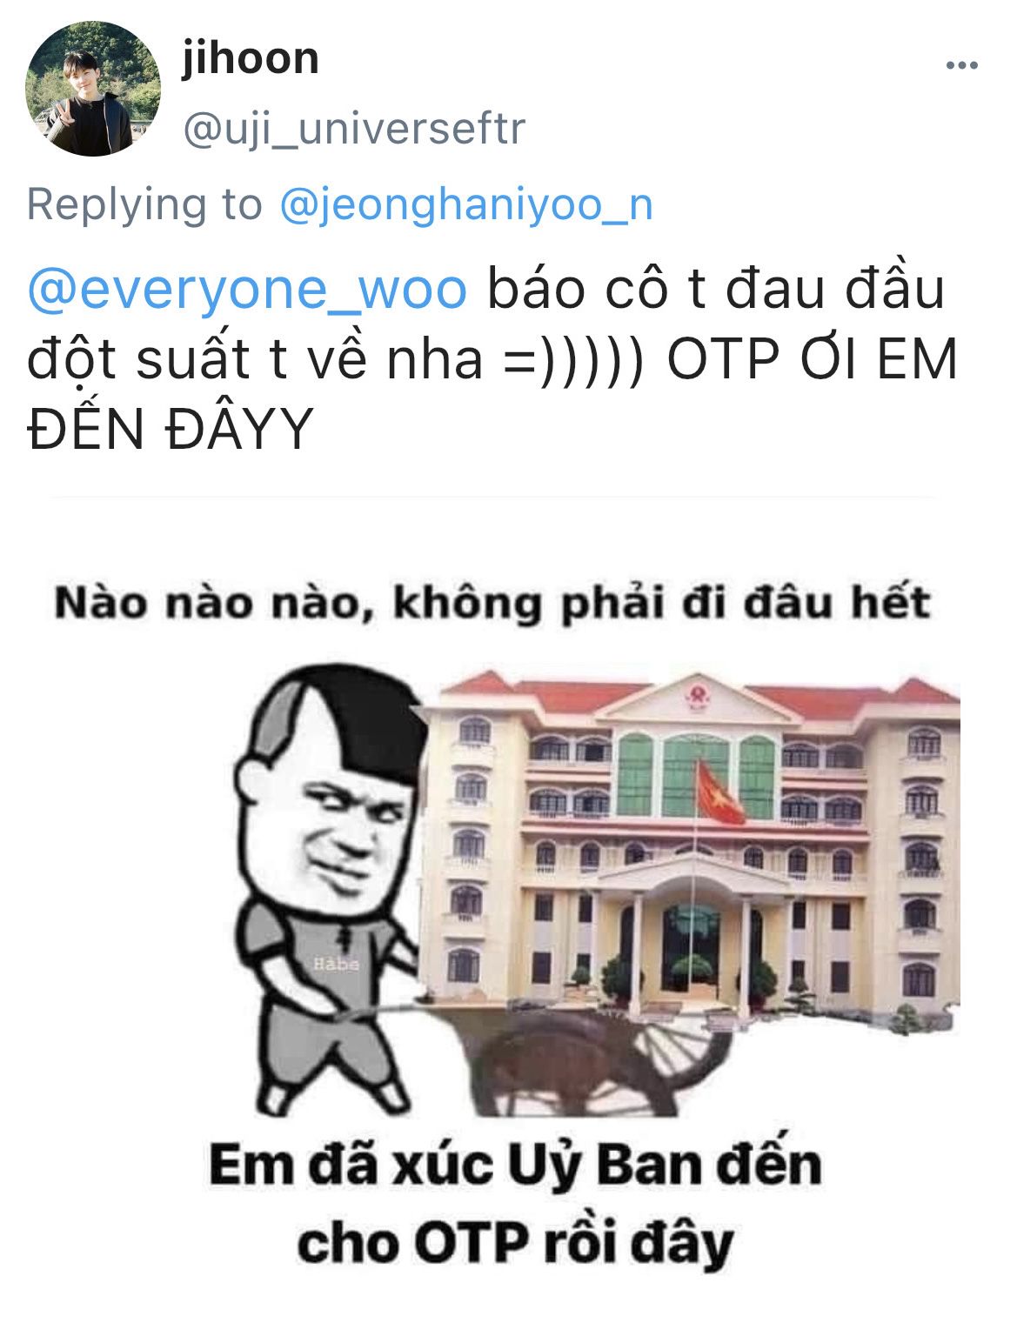Open the @everyone_woo mention
Image resolution: width=1017 pixels, height=1323 pixels.
click(248, 291)
